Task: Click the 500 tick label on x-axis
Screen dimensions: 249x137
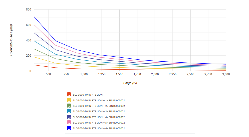Action: click(x=48, y=74)
